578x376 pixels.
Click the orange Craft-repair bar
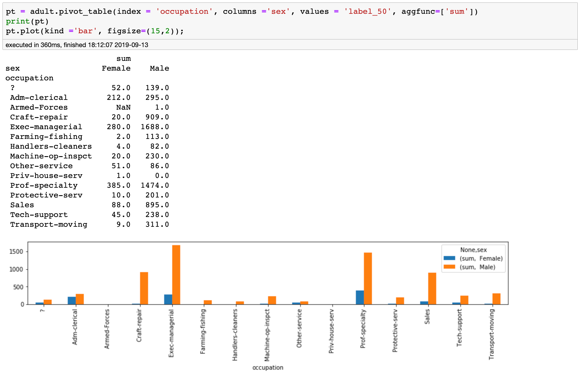tap(144, 288)
